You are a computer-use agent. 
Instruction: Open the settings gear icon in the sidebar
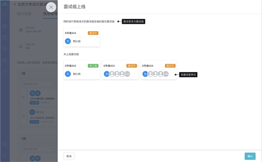pyautogui.click(x=5, y=155)
